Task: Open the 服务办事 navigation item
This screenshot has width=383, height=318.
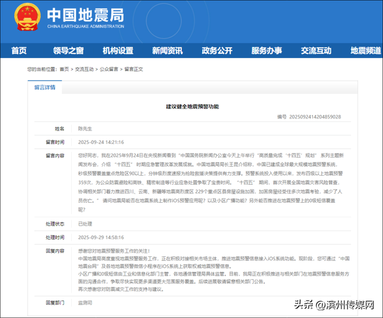Action: tap(267, 51)
